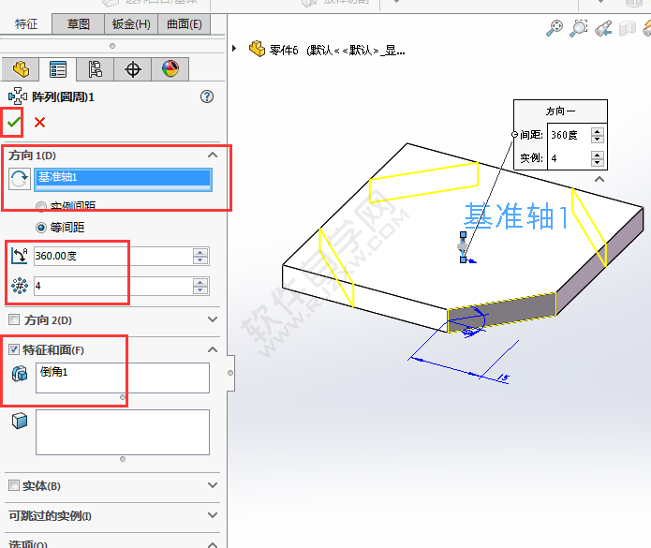Viewport: 651px width, 548px height.
Task: Open the ConfigurationManager tab
Action: tap(96, 69)
